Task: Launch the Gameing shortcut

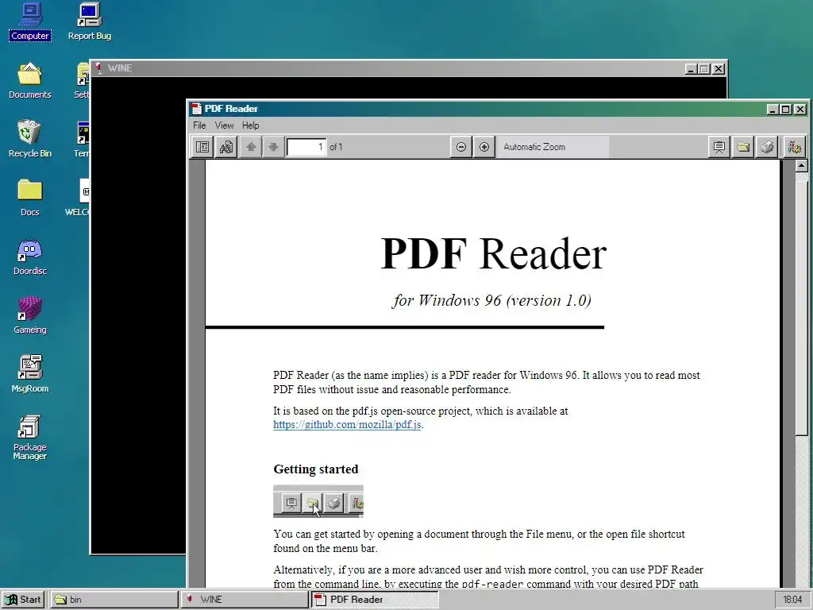Action: 30,315
